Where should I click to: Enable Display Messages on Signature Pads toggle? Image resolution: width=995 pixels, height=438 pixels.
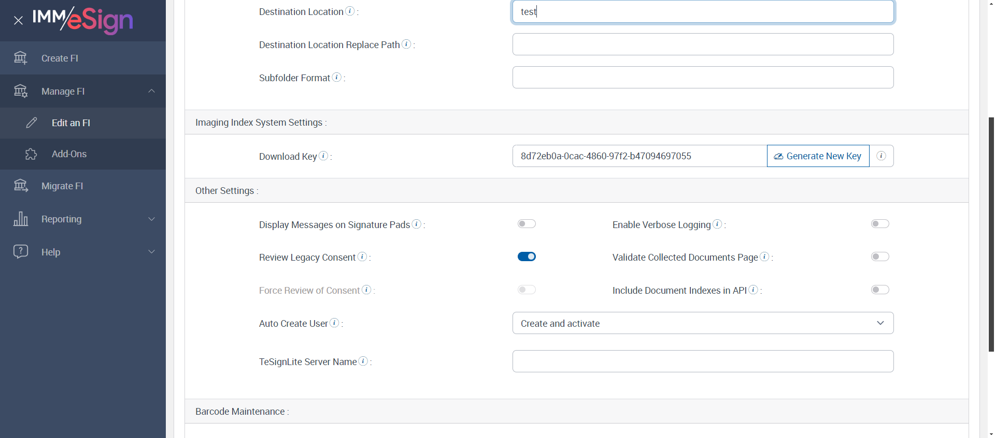[x=527, y=224]
